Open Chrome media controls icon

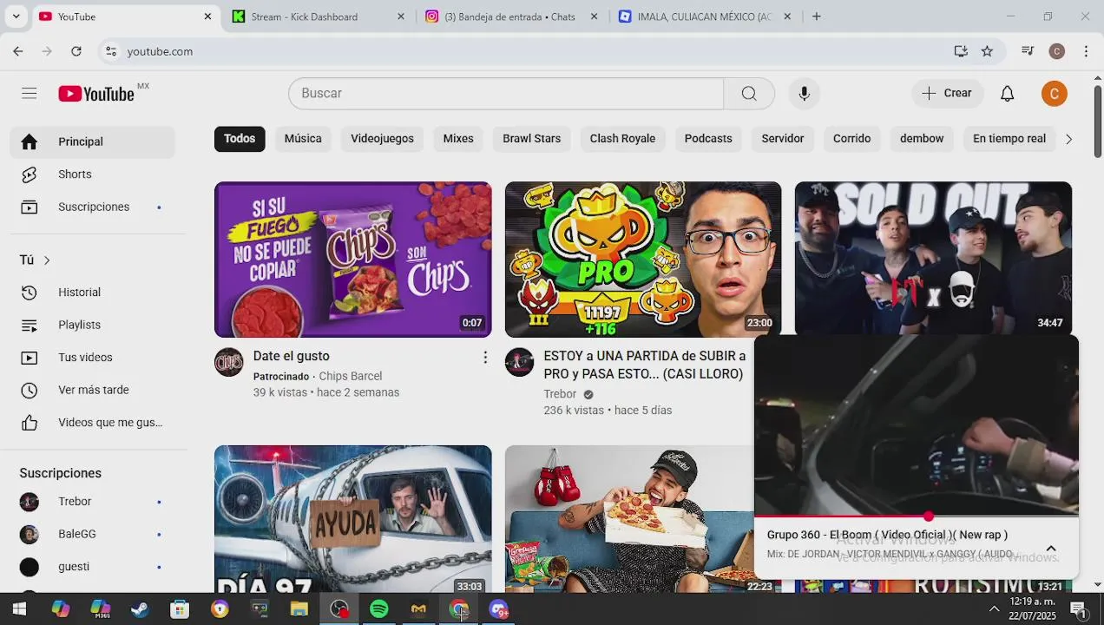[x=1028, y=51]
